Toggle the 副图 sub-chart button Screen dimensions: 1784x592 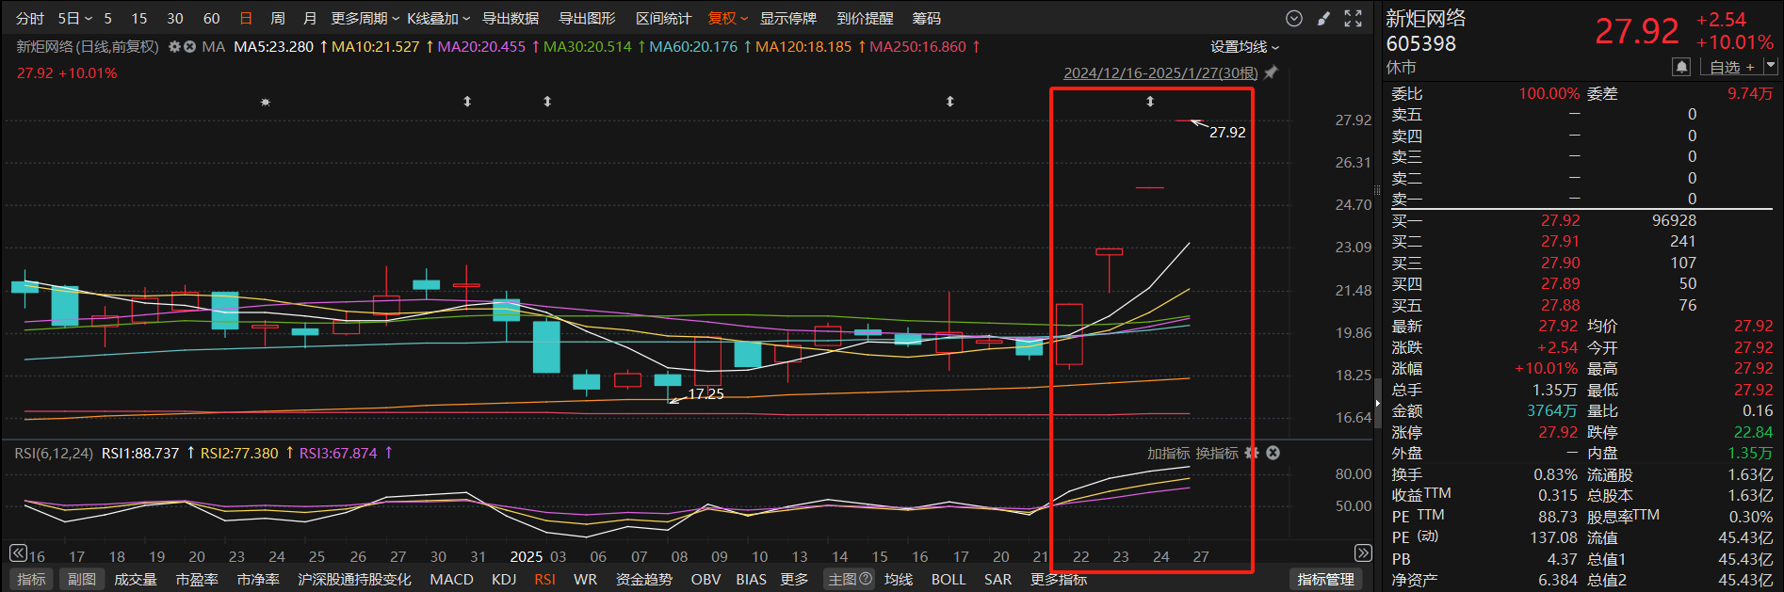82,579
